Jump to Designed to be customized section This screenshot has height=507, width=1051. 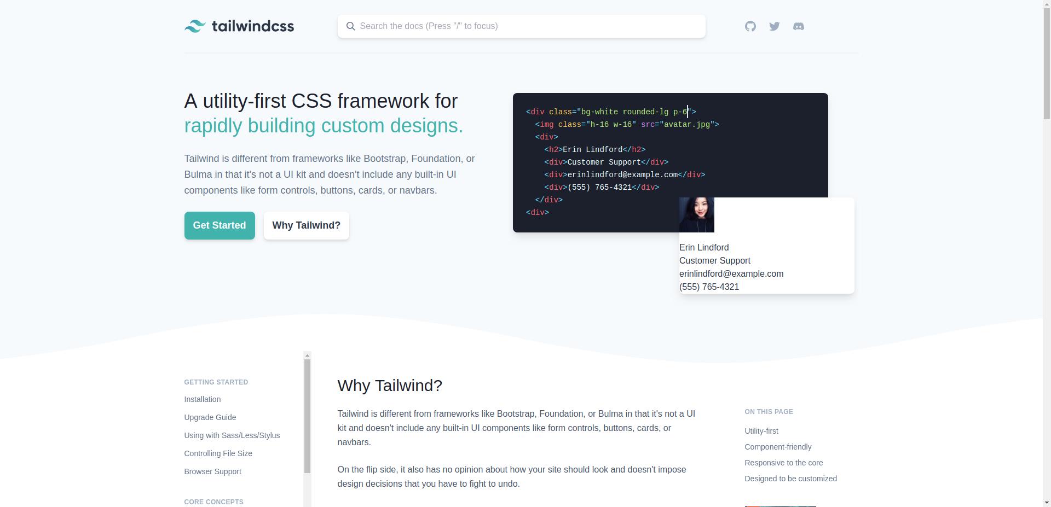click(791, 479)
